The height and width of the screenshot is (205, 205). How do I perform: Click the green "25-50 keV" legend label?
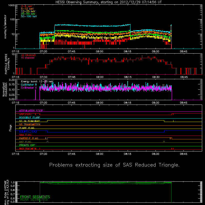28,14
